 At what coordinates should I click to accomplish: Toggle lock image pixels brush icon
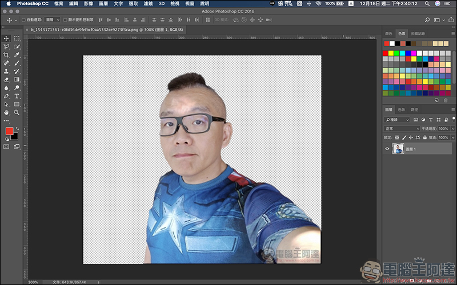click(x=404, y=137)
